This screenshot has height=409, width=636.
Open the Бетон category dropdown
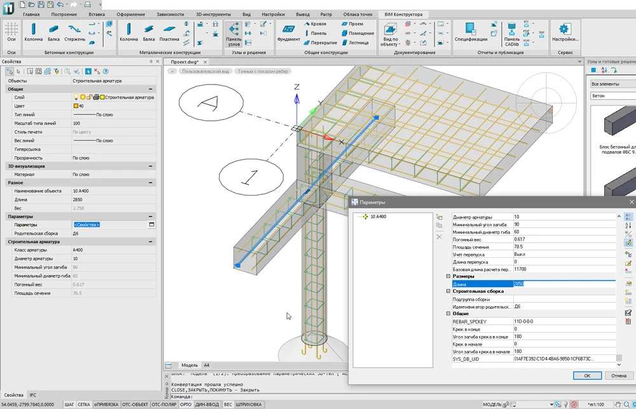tap(612, 96)
